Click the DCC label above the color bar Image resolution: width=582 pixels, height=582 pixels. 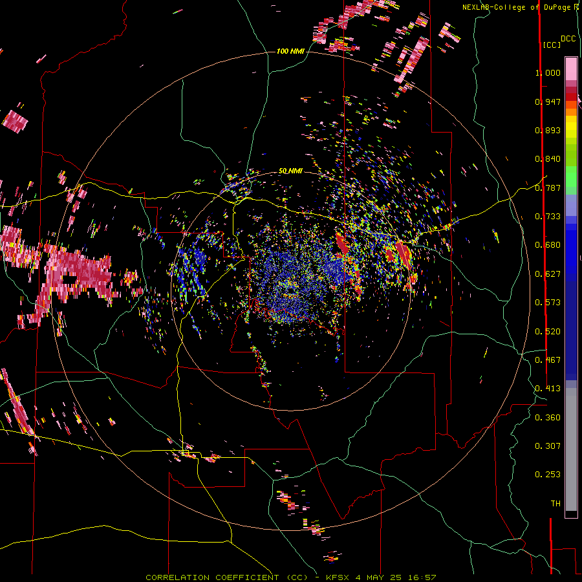pos(568,39)
